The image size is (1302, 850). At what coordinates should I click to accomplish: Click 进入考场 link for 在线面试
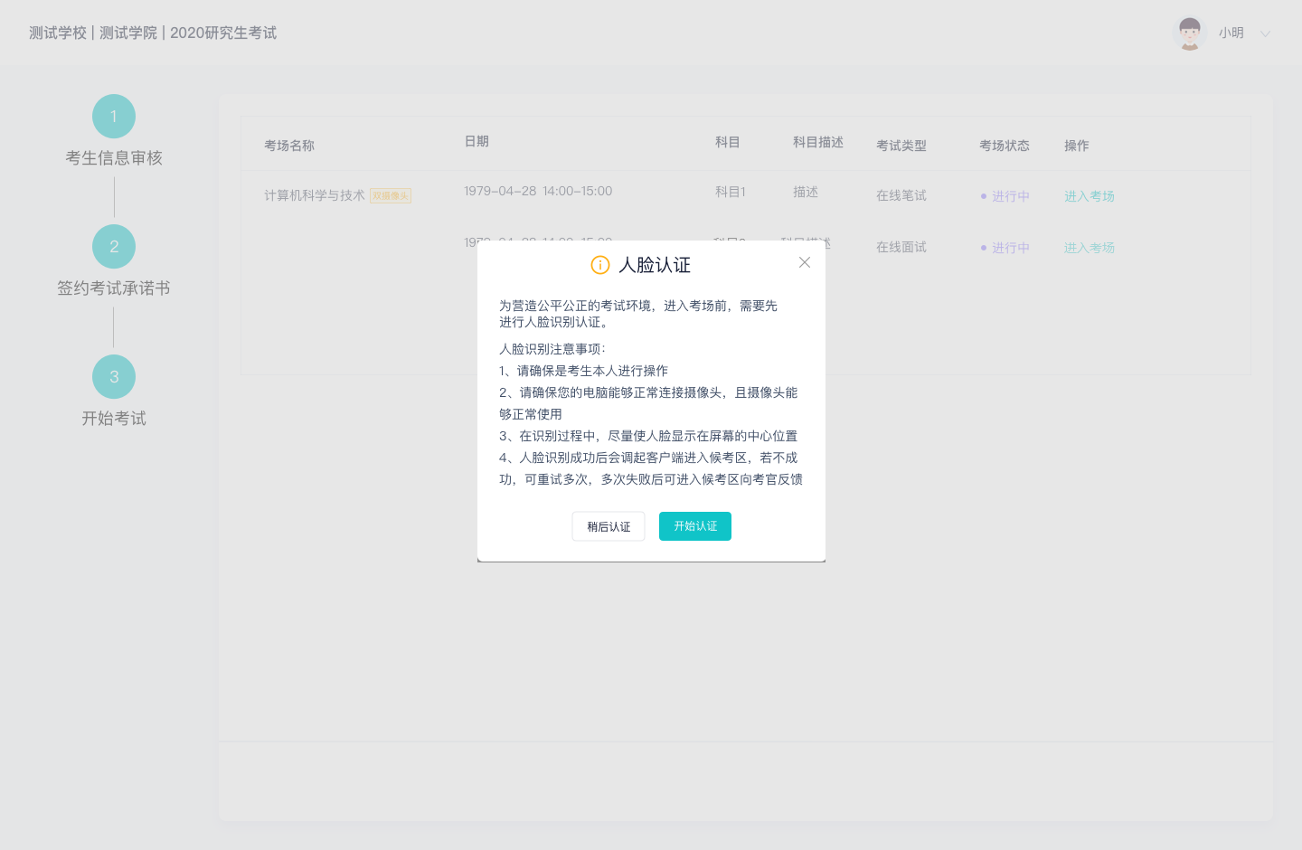(x=1089, y=248)
